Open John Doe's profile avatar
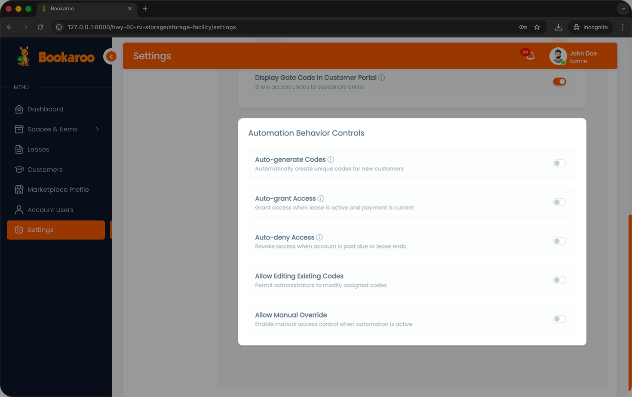Image resolution: width=632 pixels, height=397 pixels. point(558,56)
